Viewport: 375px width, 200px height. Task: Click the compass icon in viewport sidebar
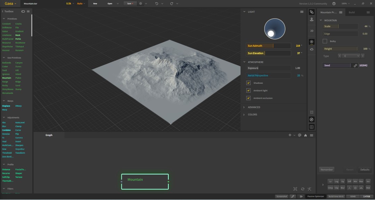pos(311,119)
